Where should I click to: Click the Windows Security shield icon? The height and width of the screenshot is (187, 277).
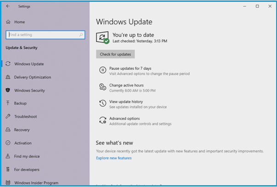tap(8, 90)
